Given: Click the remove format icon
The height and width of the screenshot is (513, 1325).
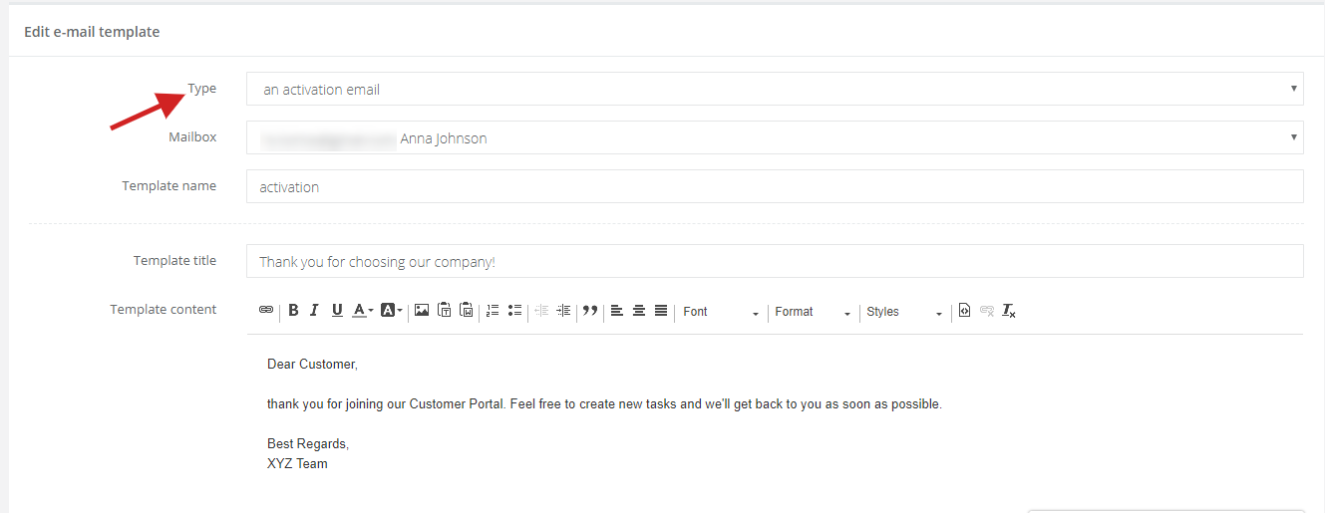Looking at the screenshot, I should [x=1009, y=311].
